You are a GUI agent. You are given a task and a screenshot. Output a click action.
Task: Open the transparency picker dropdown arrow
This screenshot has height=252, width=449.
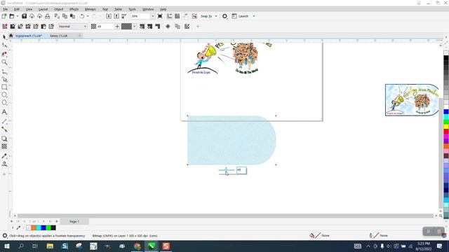click(x=134, y=27)
